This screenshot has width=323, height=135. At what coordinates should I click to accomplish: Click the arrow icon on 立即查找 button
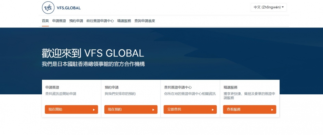point(213,109)
